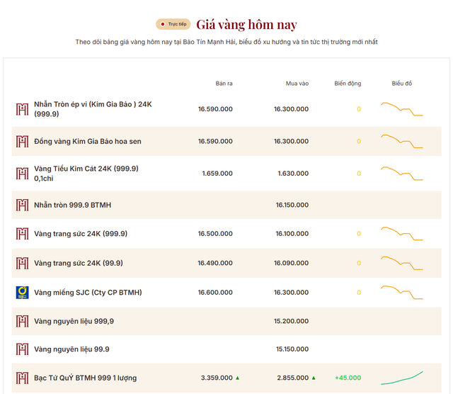Click the +45.000 change value
The image size is (453, 394).
[348, 378]
